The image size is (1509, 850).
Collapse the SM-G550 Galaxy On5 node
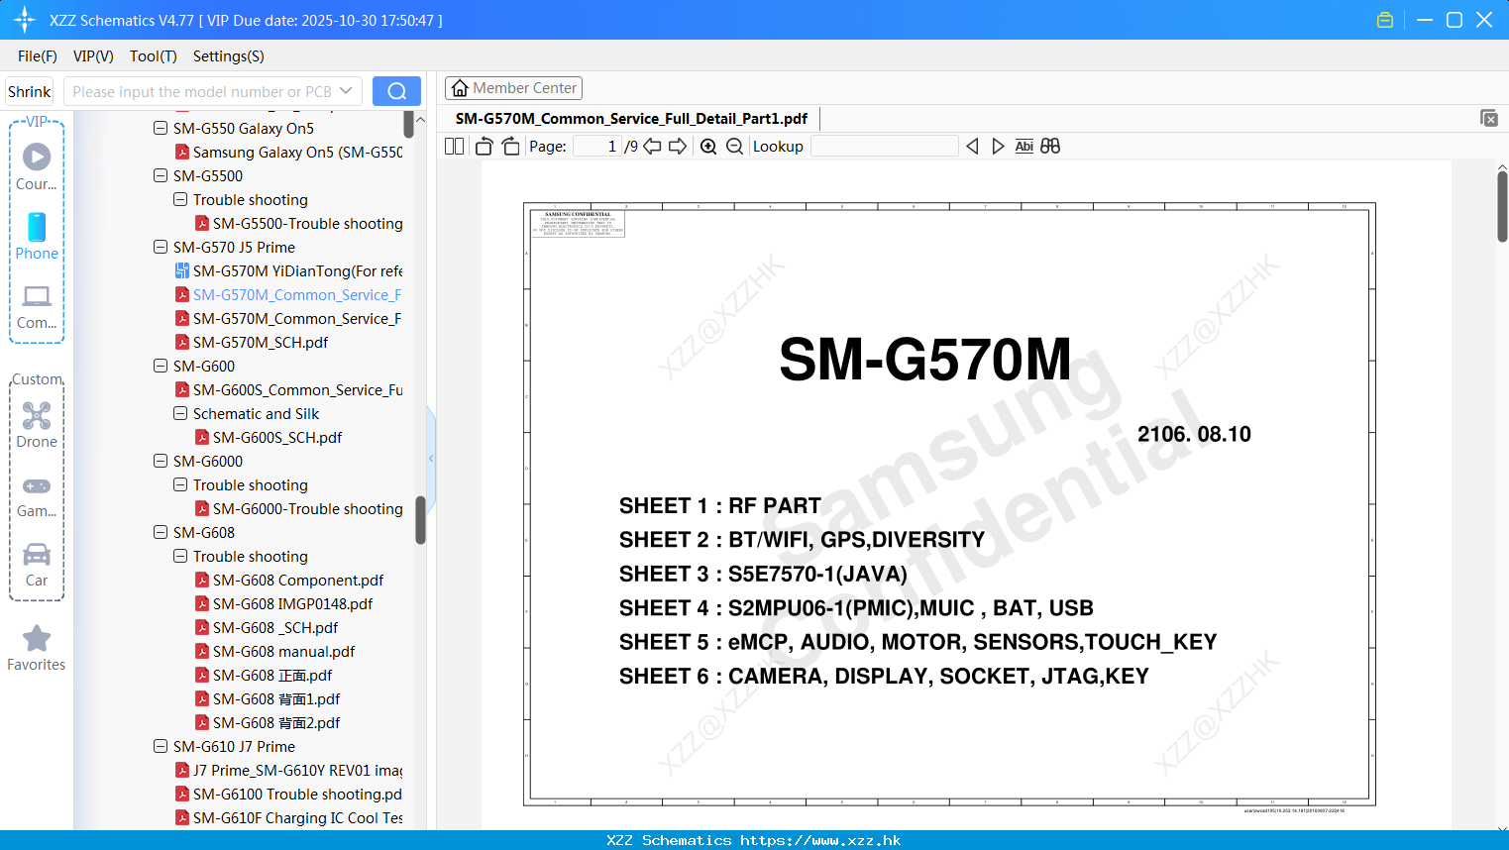(x=161, y=128)
